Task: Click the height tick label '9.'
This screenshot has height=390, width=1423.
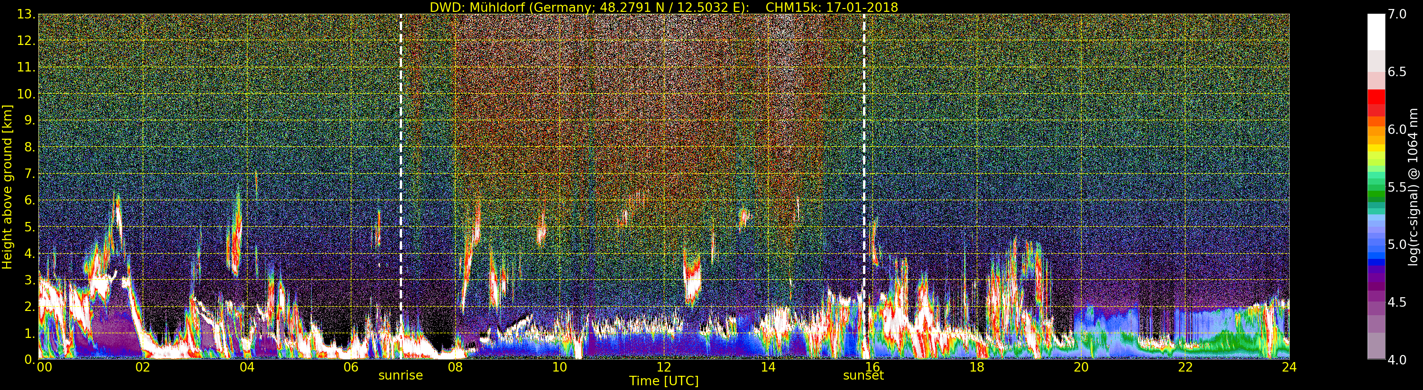Action: point(30,120)
